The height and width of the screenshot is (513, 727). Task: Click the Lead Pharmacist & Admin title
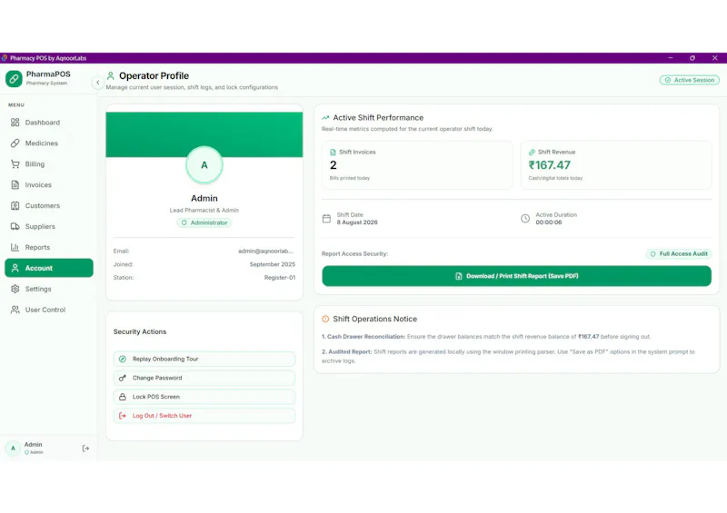pyautogui.click(x=204, y=211)
